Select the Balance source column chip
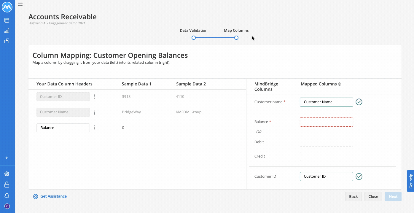This screenshot has height=213, width=414. click(x=63, y=128)
